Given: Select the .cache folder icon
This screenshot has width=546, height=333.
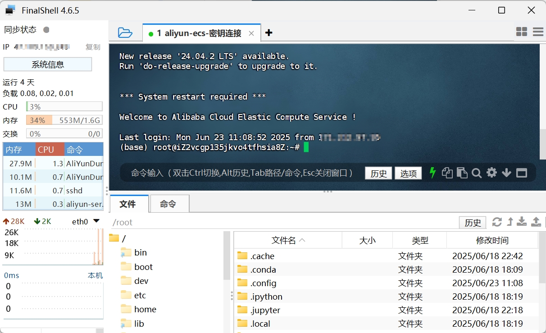Looking at the screenshot, I should pyautogui.click(x=242, y=255).
